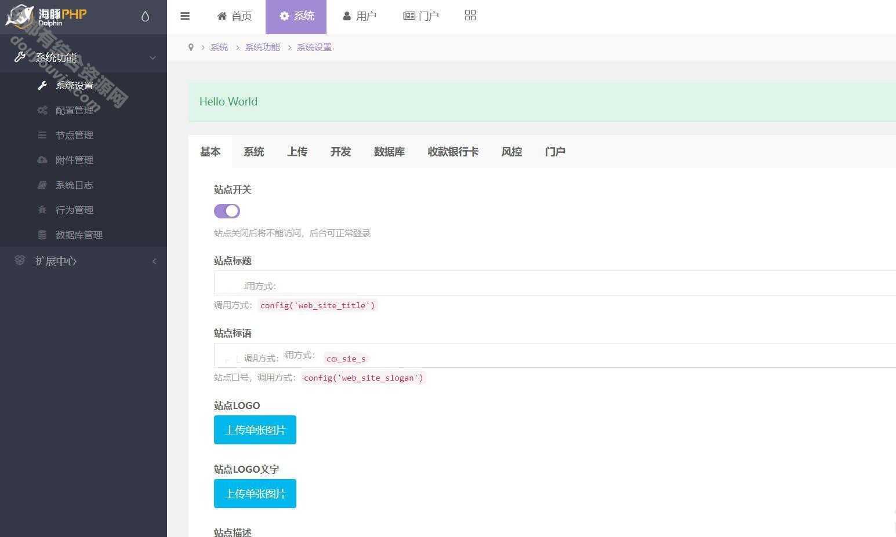Viewport: 896px width, 537px height.
Task: Click the newspaper icon beside 门户
Action: (x=409, y=16)
